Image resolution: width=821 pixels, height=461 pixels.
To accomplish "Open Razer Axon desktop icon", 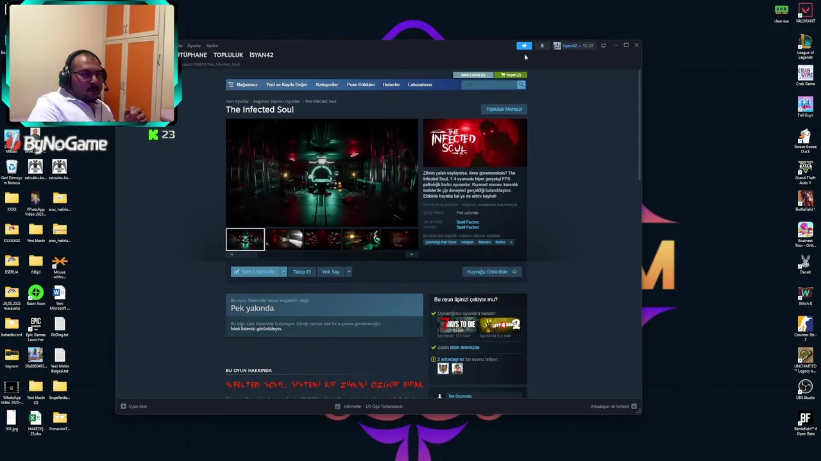I will tap(35, 296).
